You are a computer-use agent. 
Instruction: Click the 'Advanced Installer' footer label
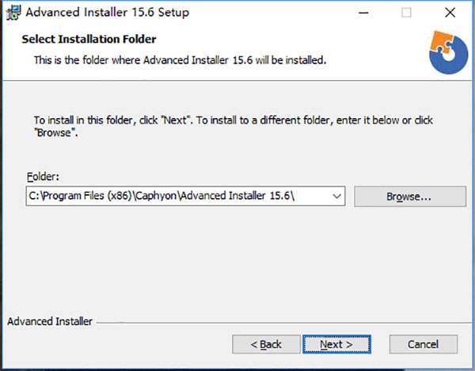point(50,321)
